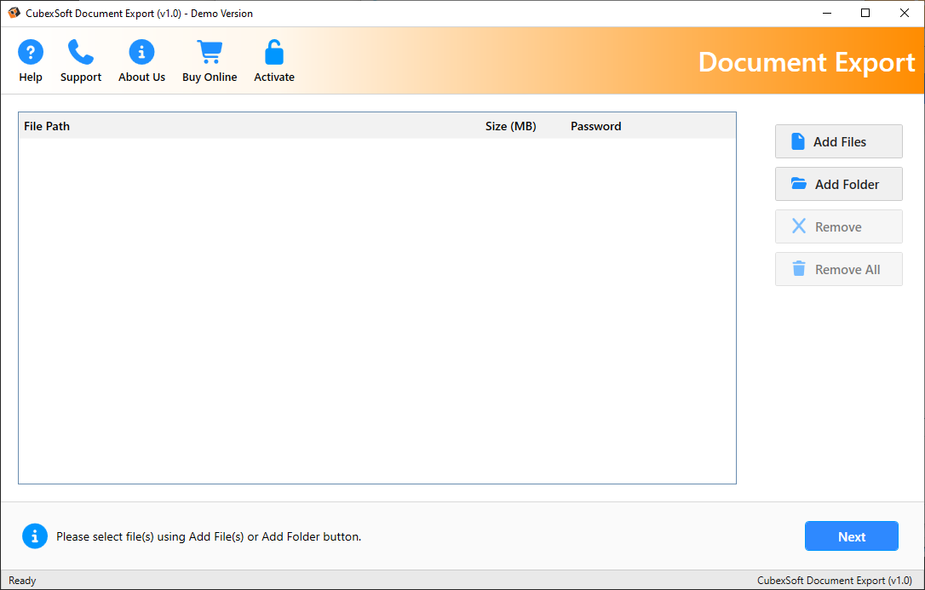
Task: Click the disabled Remove button
Action: (x=838, y=226)
